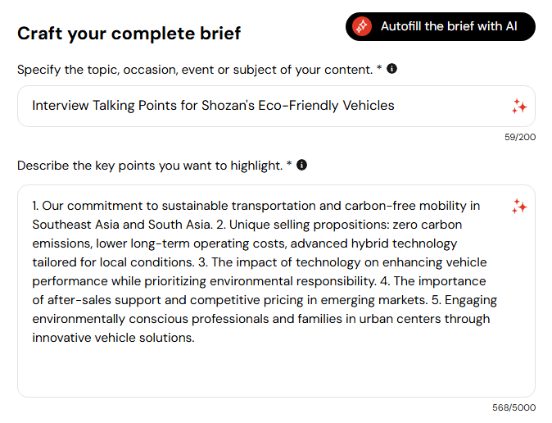Place cursor on 'innovative vehicle solutions' text
552x423 pixels.
tap(112, 338)
